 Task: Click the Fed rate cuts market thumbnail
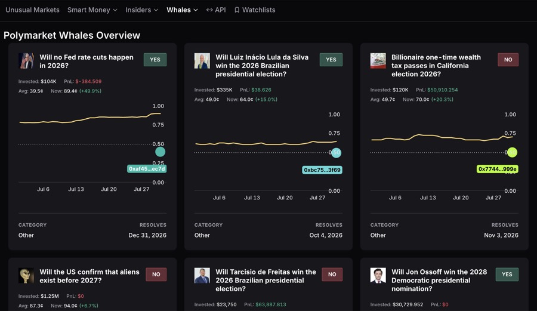point(26,61)
